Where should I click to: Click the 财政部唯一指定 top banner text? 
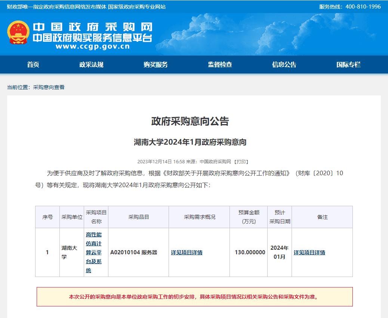pyautogui.click(x=86, y=7)
